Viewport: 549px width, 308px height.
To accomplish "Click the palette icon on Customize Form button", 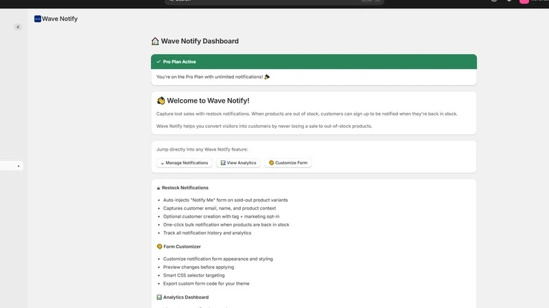I will click(x=271, y=163).
